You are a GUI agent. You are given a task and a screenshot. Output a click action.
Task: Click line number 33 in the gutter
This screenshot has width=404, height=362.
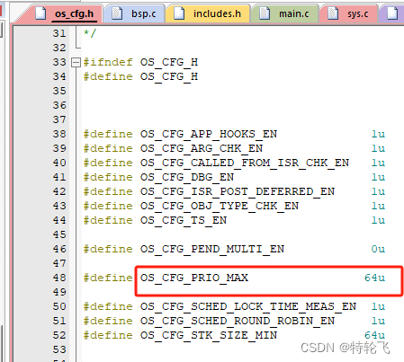coord(59,62)
